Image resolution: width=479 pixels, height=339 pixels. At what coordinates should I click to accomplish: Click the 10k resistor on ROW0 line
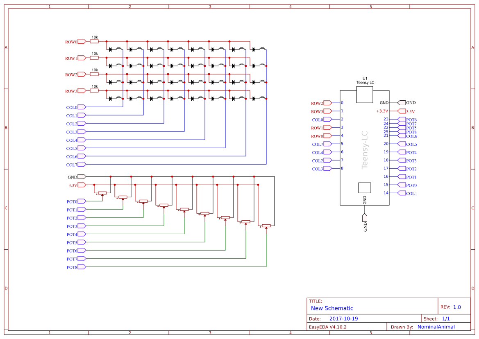click(94, 41)
